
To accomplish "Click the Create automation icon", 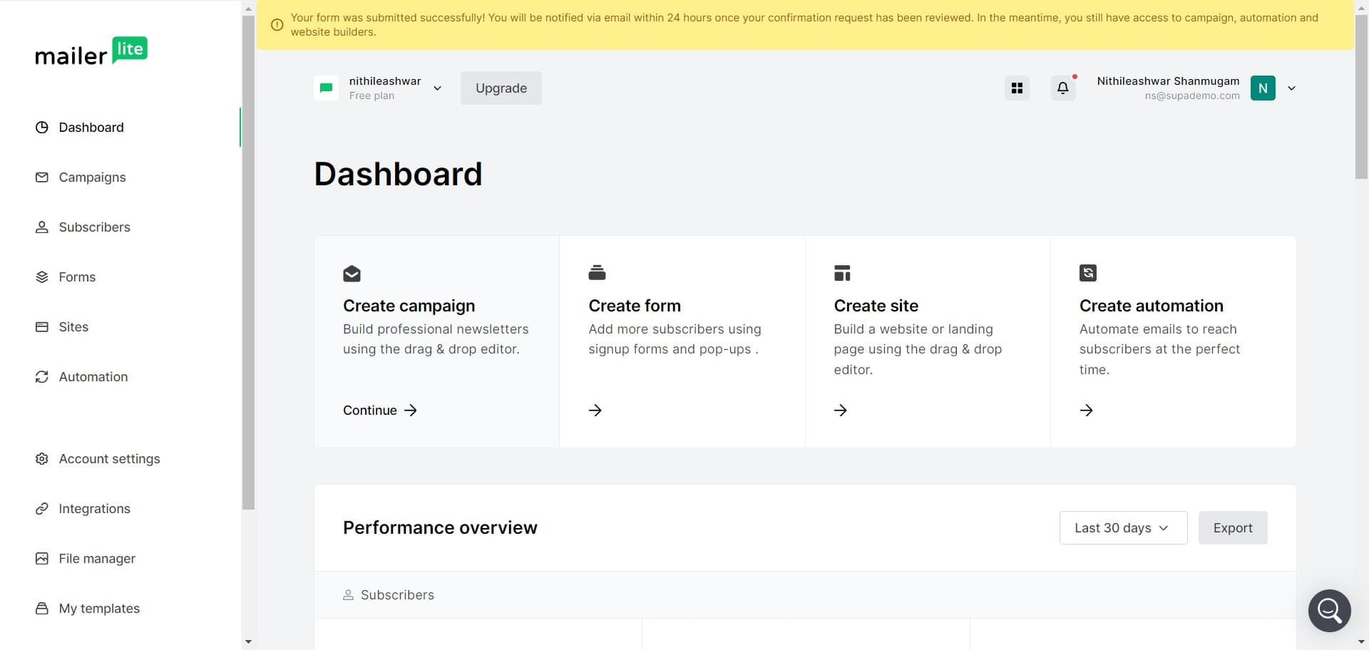I will [x=1087, y=272].
